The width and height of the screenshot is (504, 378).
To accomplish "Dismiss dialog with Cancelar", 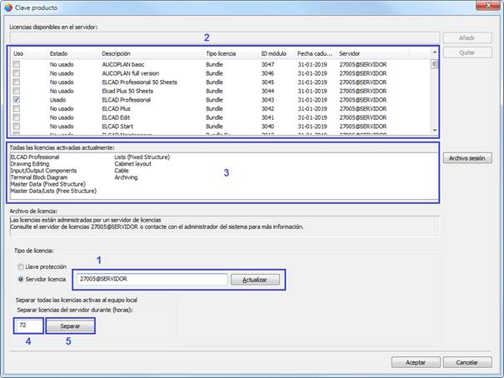I will 467,362.
